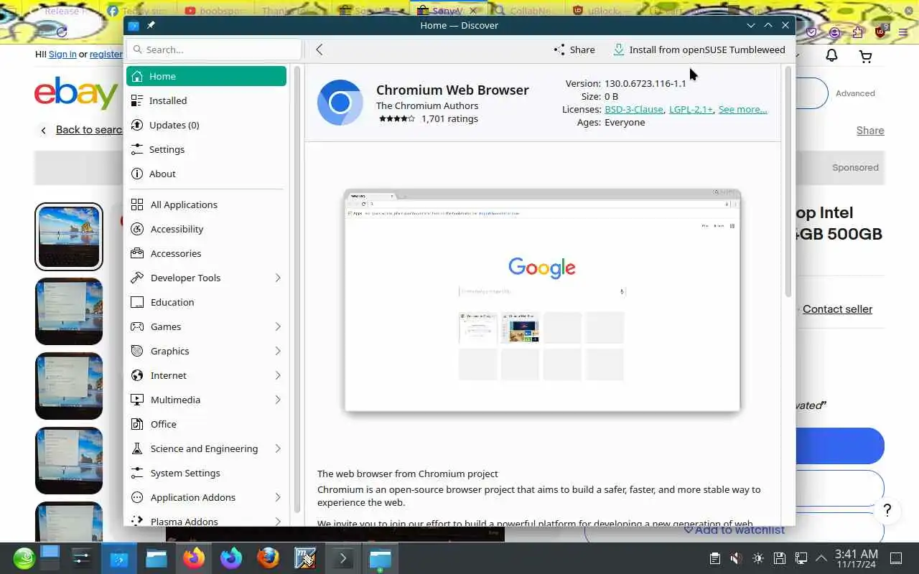Click the pin icon in Discover title bar
The height and width of the screenshot is (574, 919).
coord(151,25)
